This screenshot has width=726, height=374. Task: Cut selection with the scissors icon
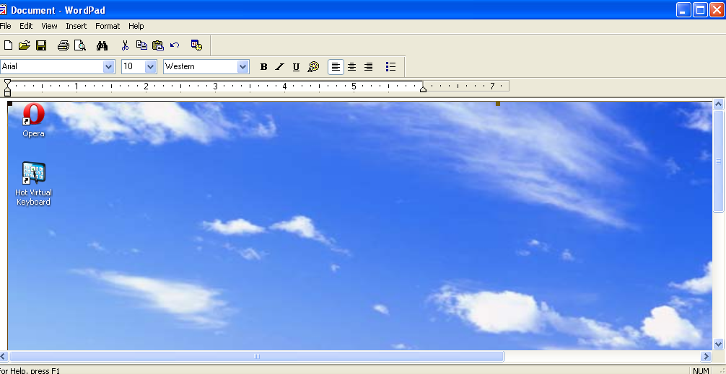tap(125, 45)
